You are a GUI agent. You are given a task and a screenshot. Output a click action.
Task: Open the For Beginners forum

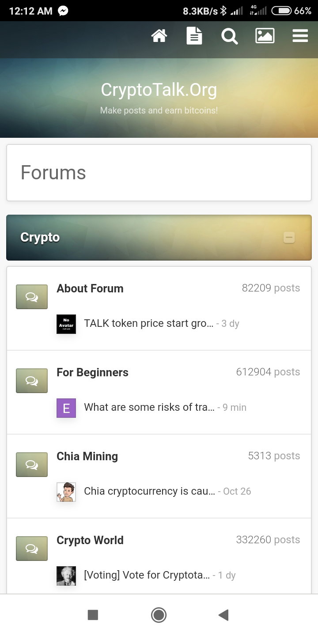[92, 372]
